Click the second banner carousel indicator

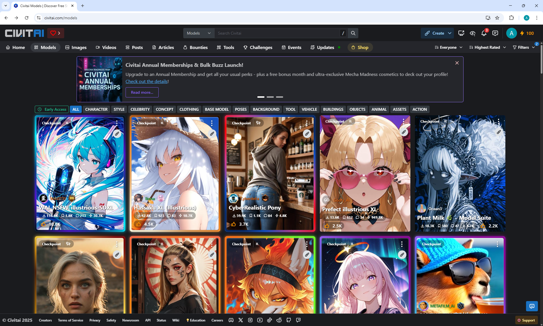click(x=270, y=97)
